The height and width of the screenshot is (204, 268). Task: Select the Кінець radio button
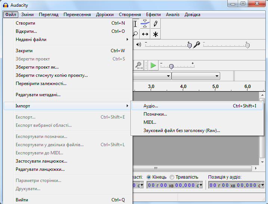pos(149,177)
